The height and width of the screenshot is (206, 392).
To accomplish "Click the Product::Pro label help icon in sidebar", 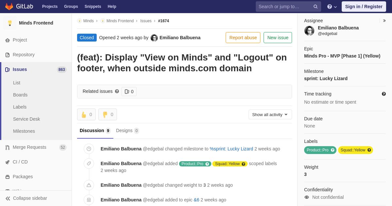I will [333, 150].
